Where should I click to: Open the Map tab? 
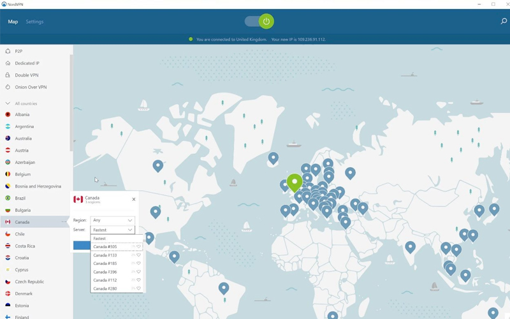click(x=13, y=22)
